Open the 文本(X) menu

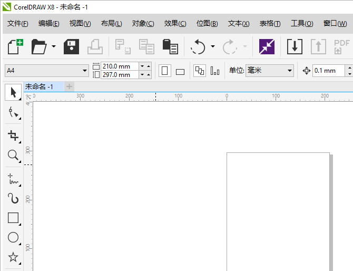pos(239,23)
